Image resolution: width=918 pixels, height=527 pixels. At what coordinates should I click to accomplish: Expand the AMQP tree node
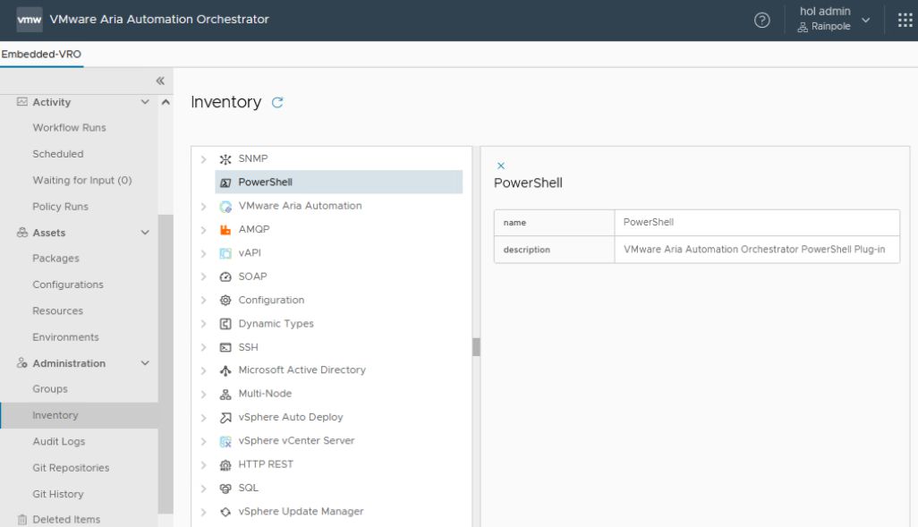[203, 230]
